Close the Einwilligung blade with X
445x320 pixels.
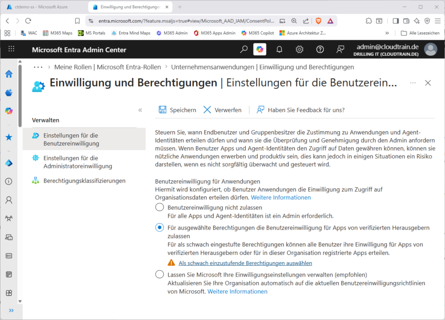tap(428, 83)
